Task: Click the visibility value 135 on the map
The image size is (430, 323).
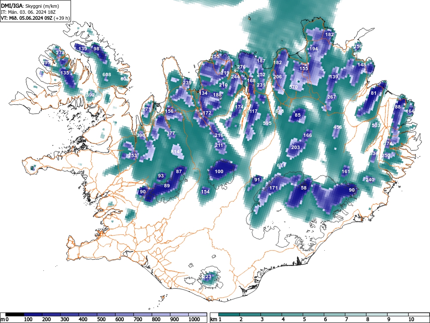Action: [x=65, y=73]
